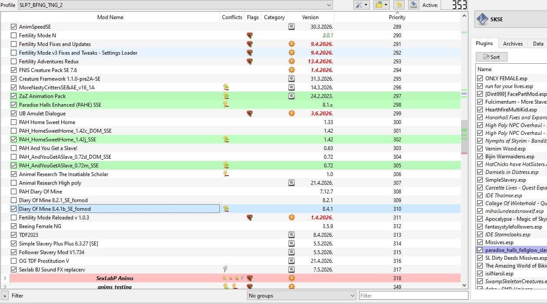Click conflict icon of PAH_HomeSweetHome_1.42j_SSE
547x304 pixels.
[x=225, y=140]
